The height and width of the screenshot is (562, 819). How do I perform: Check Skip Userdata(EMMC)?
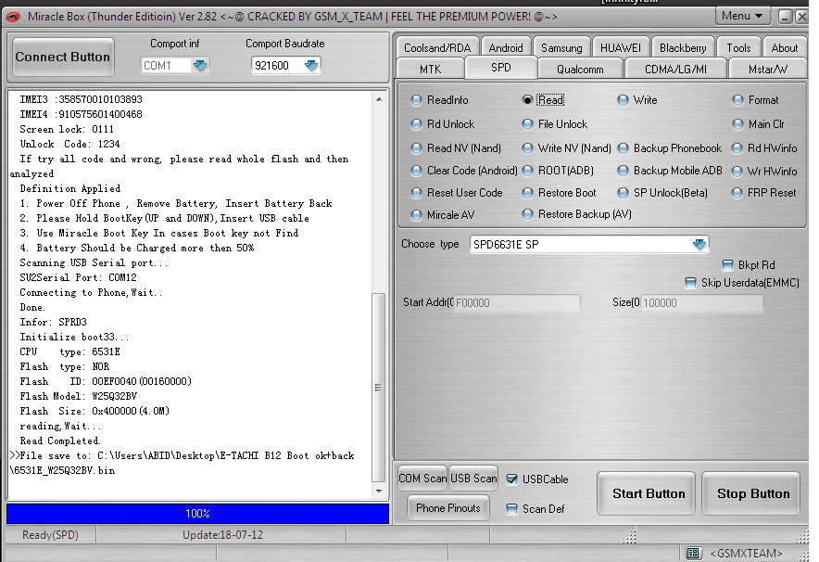pyautogui.click(x=690, y=282)
